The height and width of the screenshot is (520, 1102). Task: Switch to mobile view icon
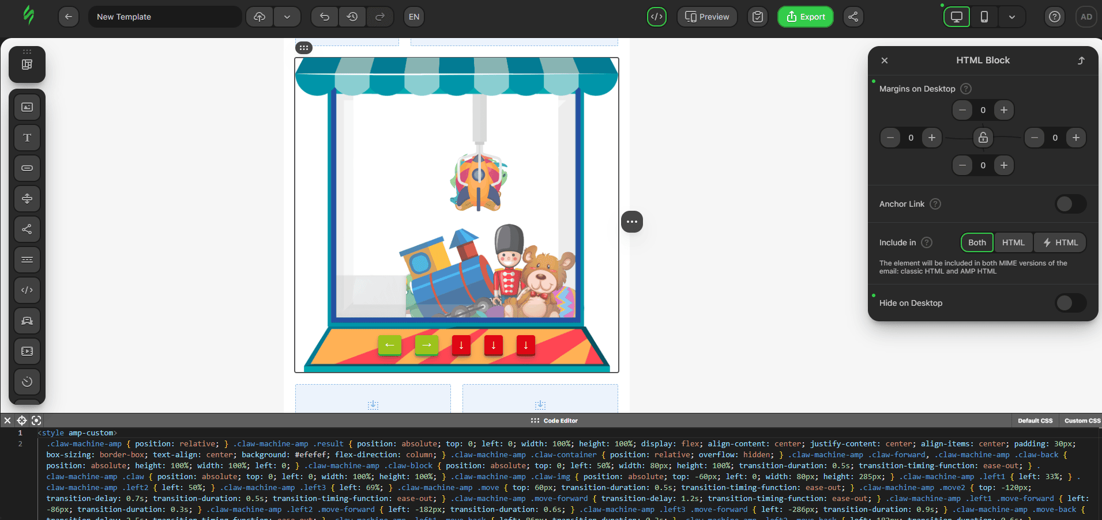pos(984,17)
